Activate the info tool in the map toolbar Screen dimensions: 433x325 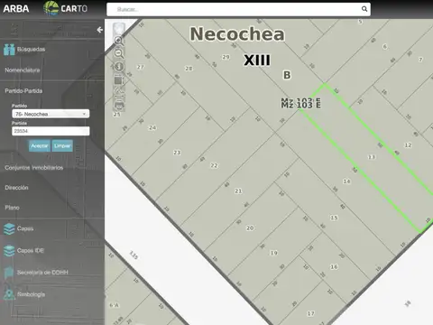[x=119, y=67]
